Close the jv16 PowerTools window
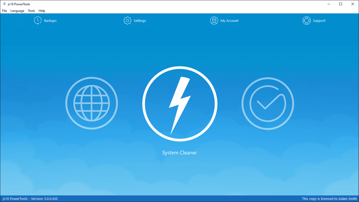Image resolution: width=359 pixels, height=202 pixels. [x=353, y=4]
